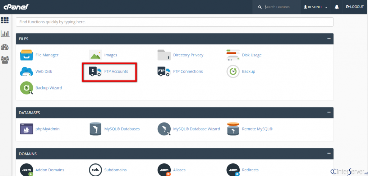The width and height of the screenshot is (368, 176).
Task: Open the Directory Privacy link
Action: [x=188, y=55]
